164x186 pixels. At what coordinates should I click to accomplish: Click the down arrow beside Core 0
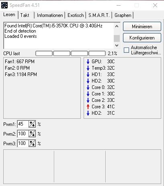coord(88,87)
